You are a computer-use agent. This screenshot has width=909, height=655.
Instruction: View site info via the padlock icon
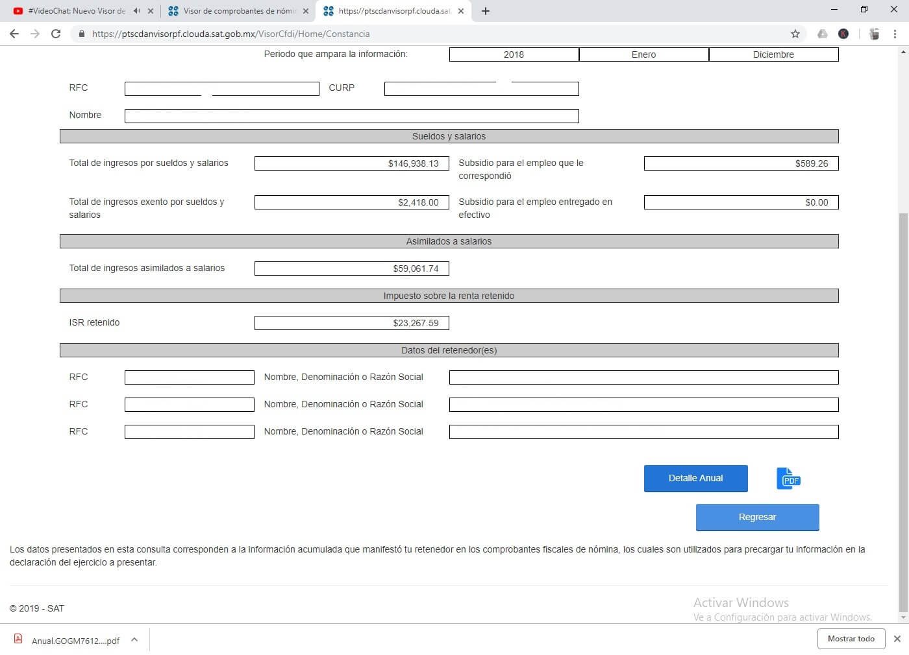[81, 34]
